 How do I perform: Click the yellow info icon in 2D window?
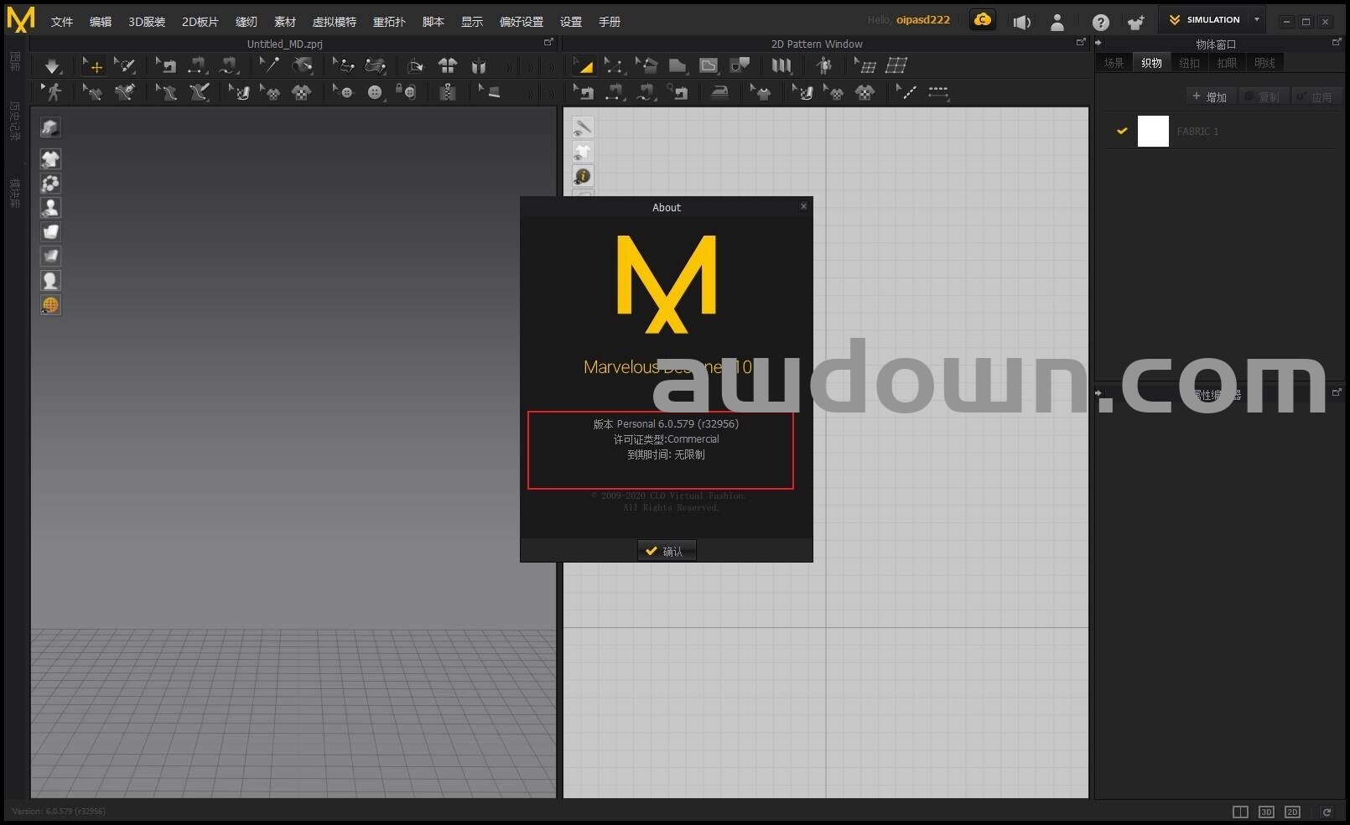pos(582,176)
